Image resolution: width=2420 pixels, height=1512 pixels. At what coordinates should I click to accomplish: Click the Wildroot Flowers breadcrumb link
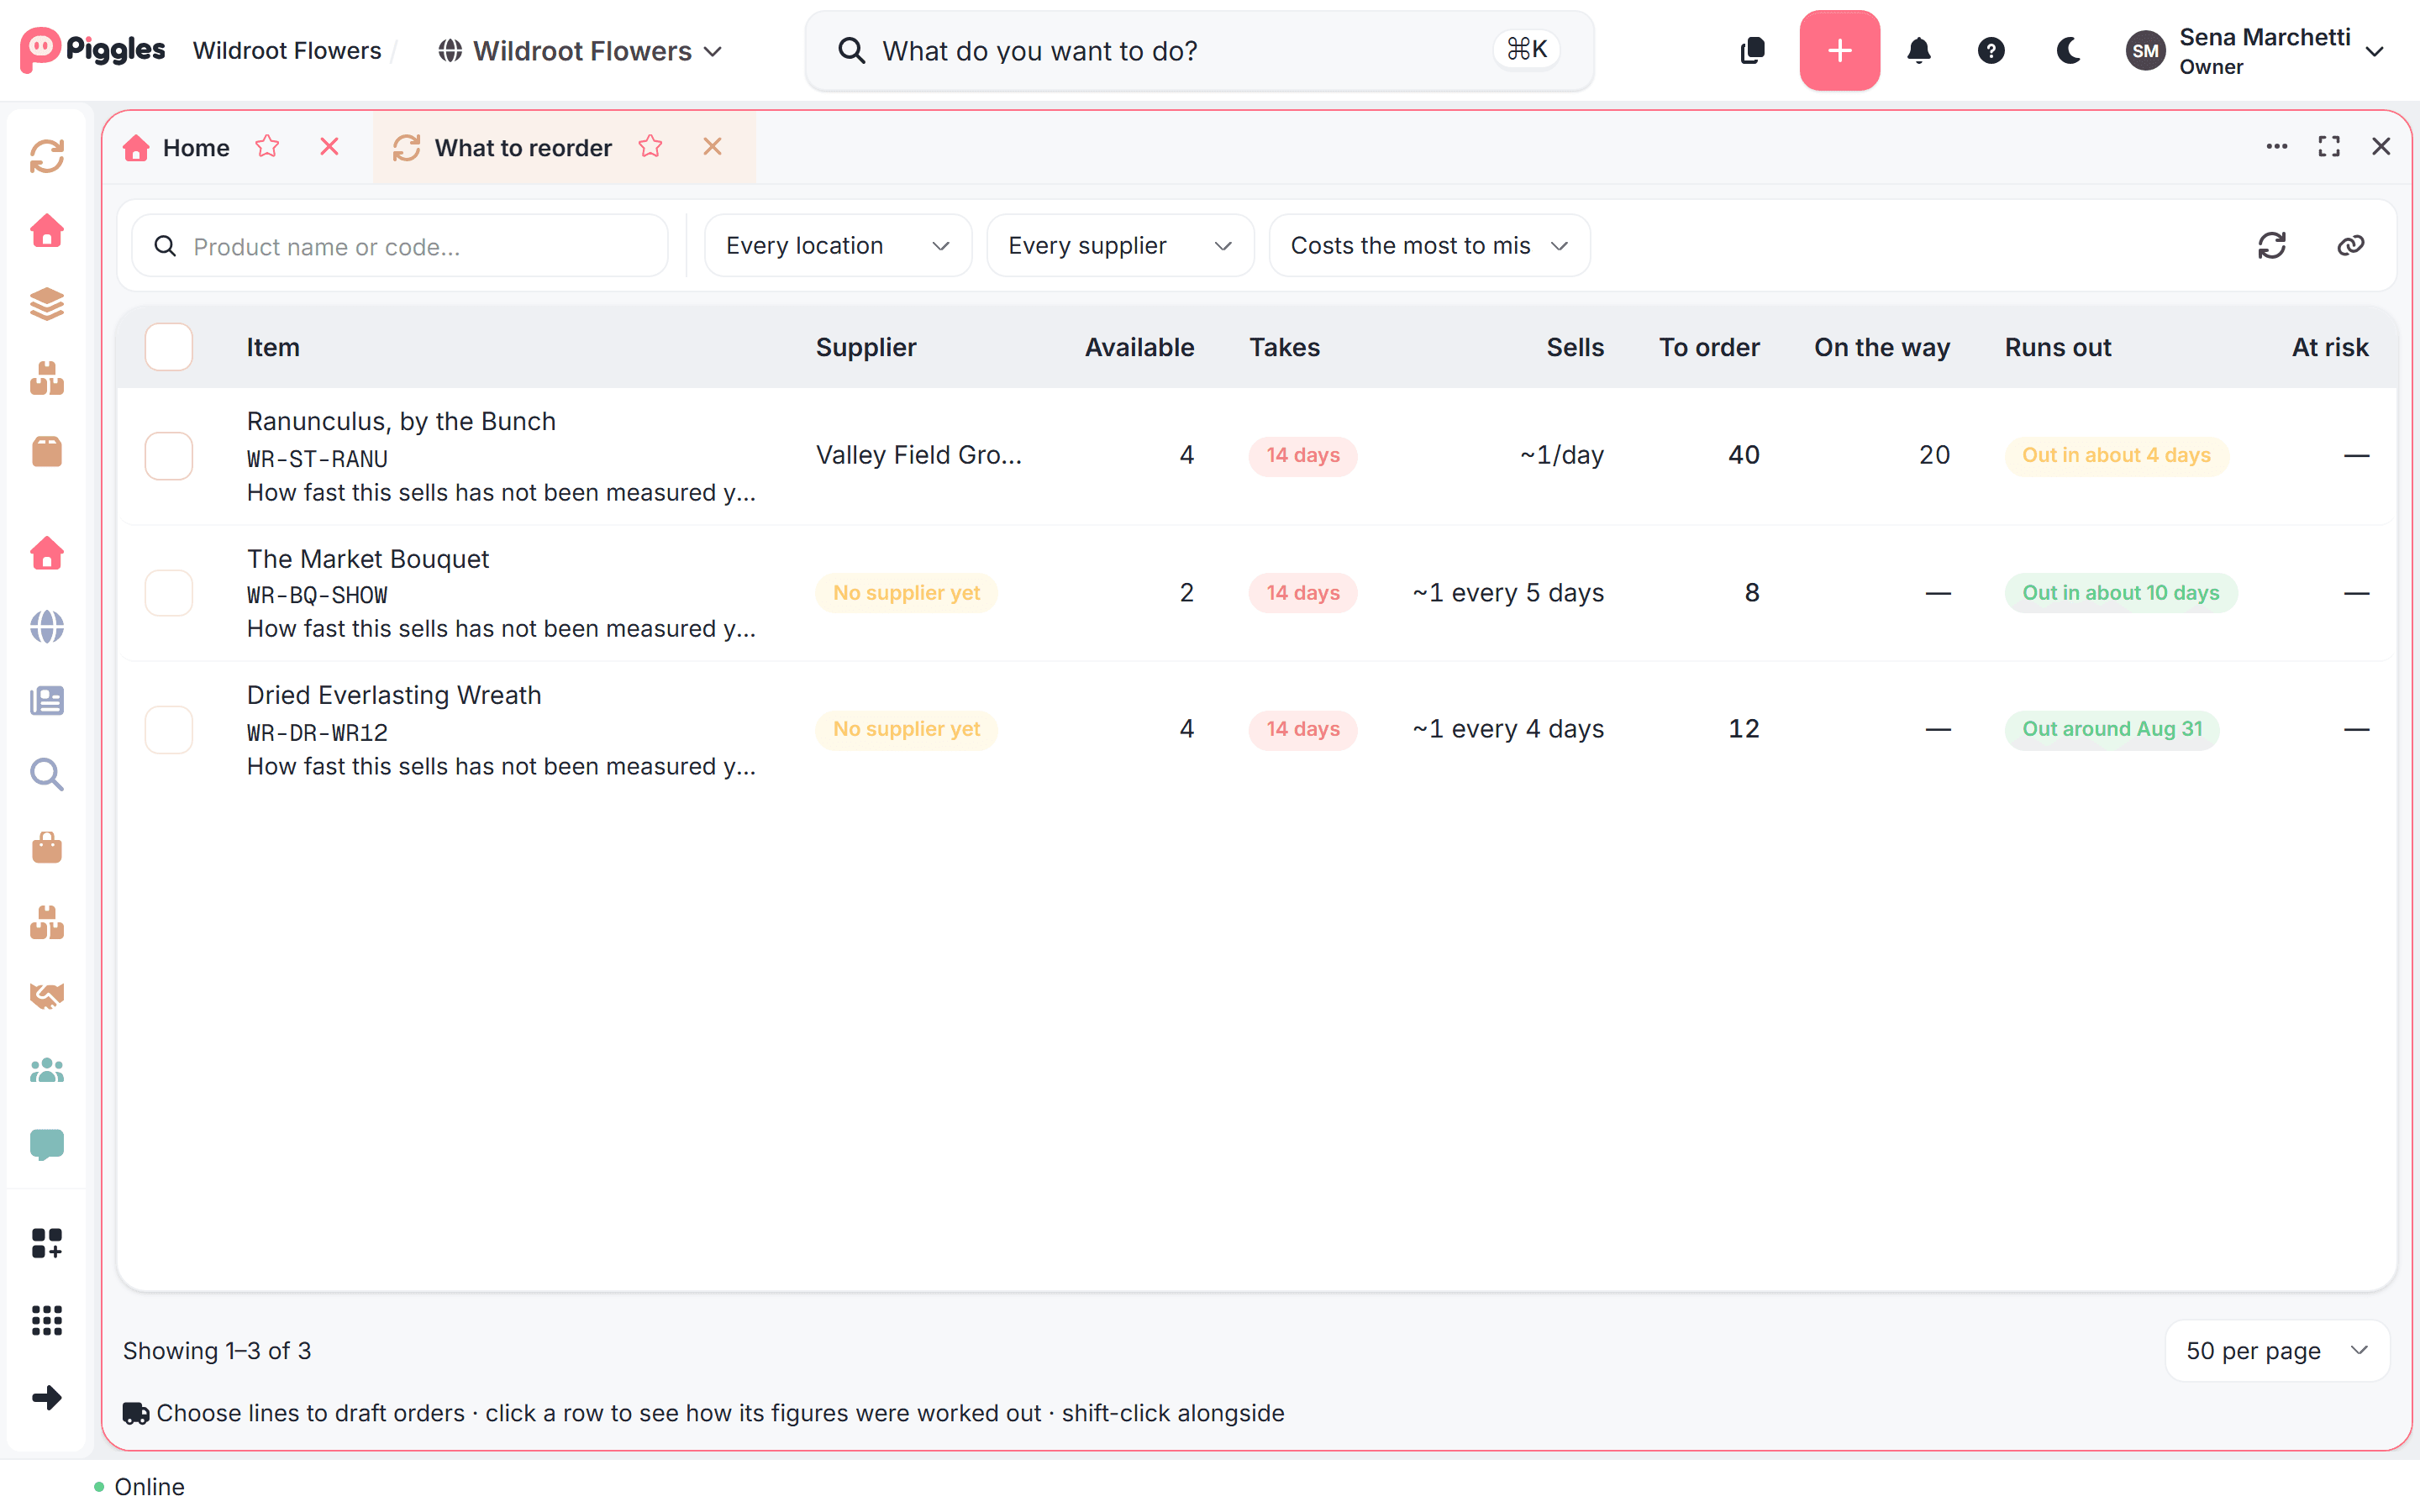(287, 50)
